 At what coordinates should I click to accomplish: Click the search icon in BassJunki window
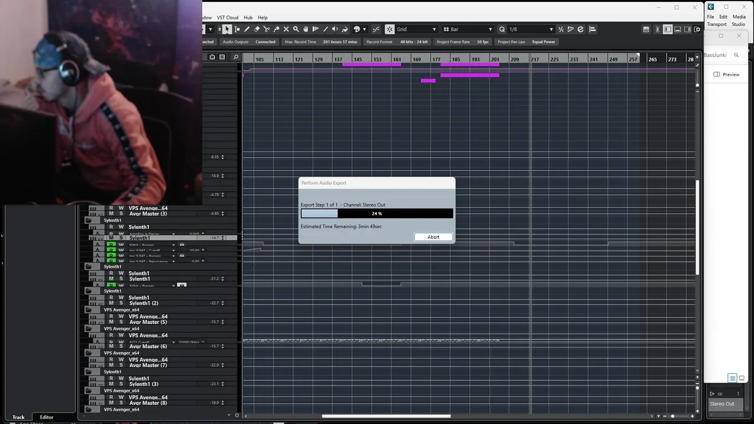(736, 55)
